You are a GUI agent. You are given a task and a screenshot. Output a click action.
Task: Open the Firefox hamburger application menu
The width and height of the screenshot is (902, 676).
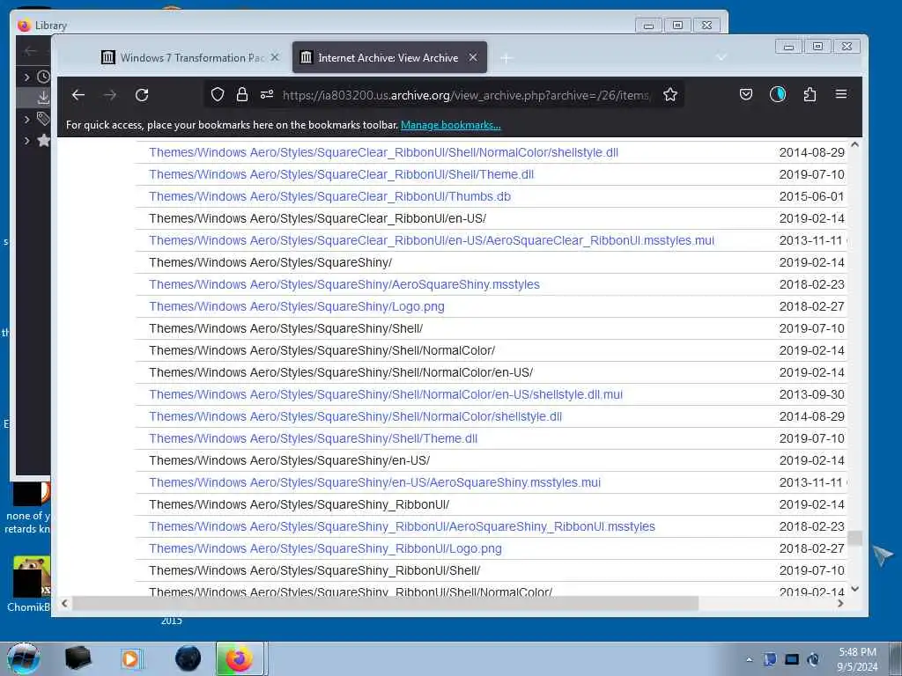coord(841,94)
